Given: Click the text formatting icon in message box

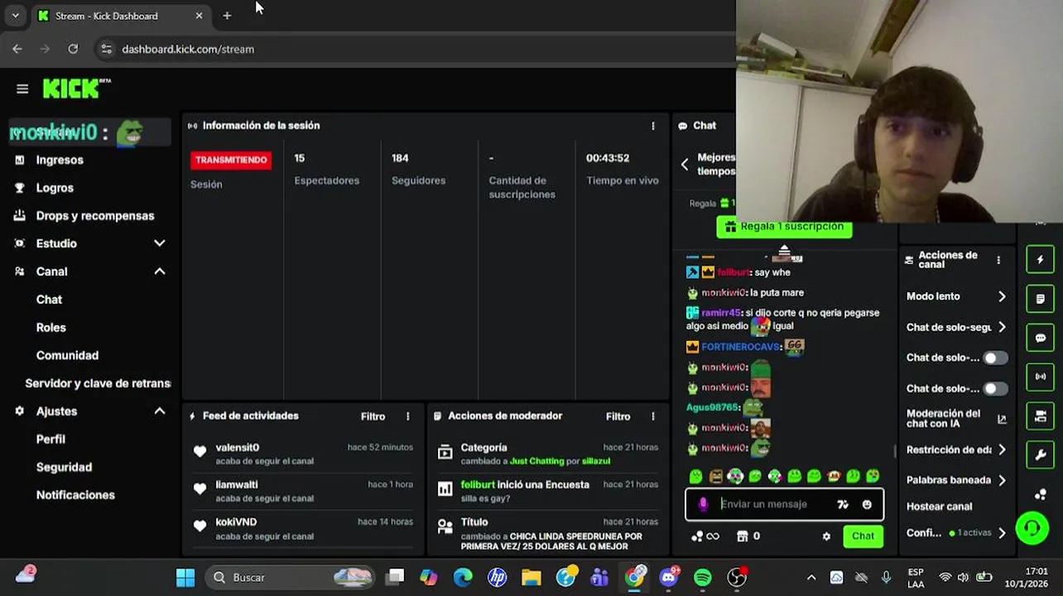Looking at the screenshot, I should pos(843,504).
